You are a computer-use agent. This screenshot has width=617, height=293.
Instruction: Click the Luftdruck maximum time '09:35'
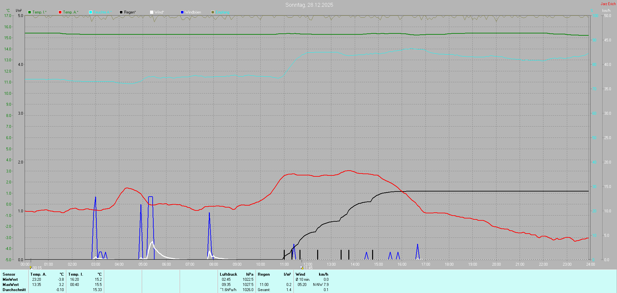tap(226, 285)
